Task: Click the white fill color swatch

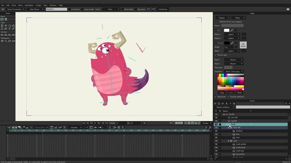Action: 226,30
